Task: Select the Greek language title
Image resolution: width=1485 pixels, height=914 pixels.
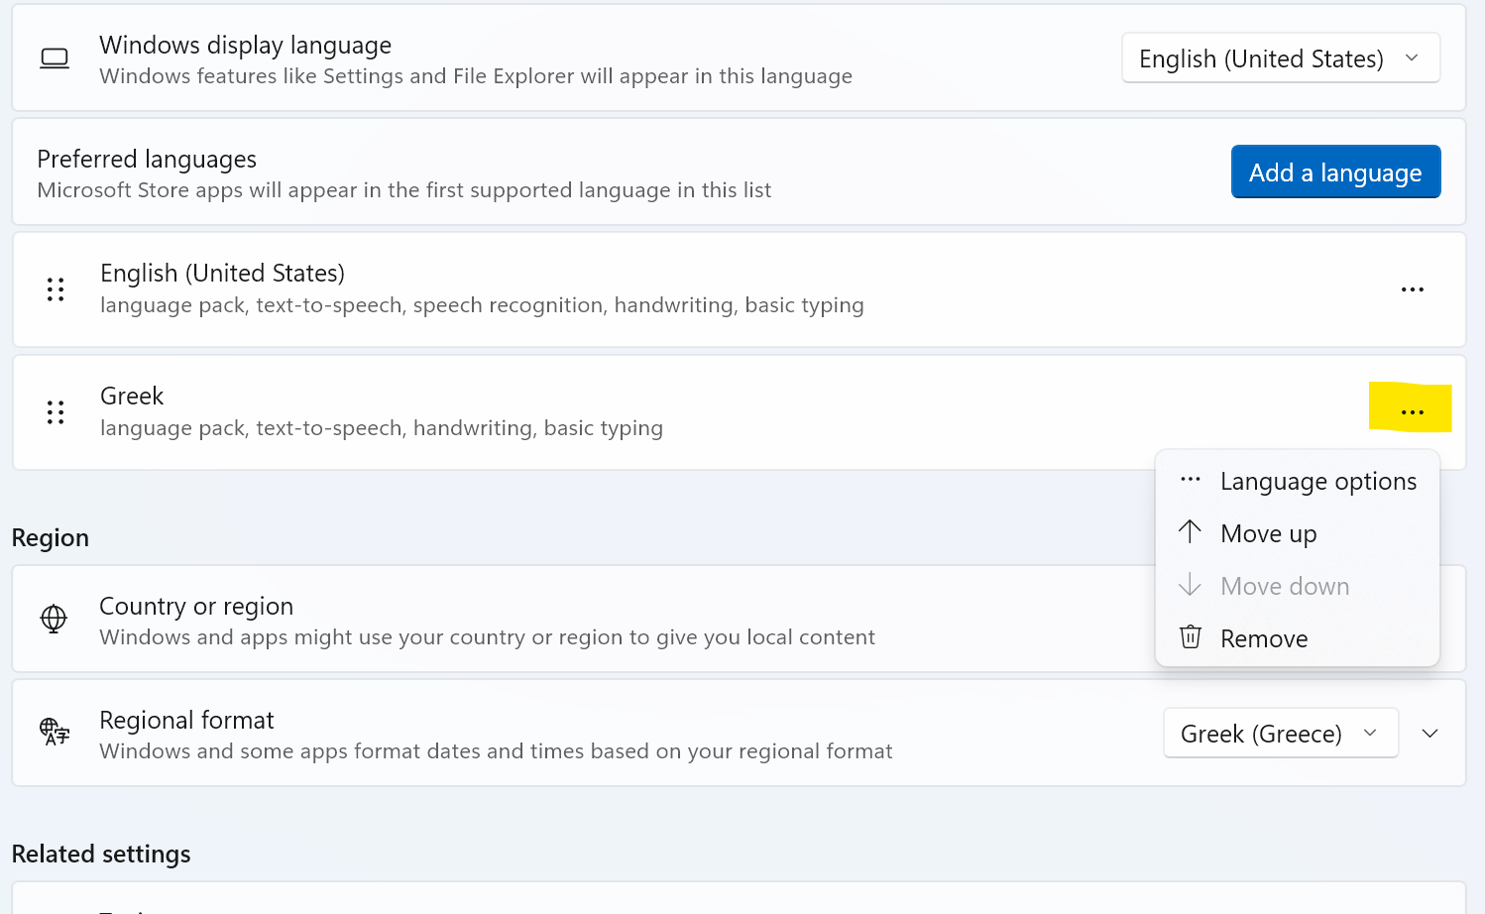Action: 132,397
